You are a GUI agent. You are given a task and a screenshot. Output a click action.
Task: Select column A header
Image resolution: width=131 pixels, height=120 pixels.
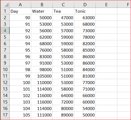click(20, 5)
